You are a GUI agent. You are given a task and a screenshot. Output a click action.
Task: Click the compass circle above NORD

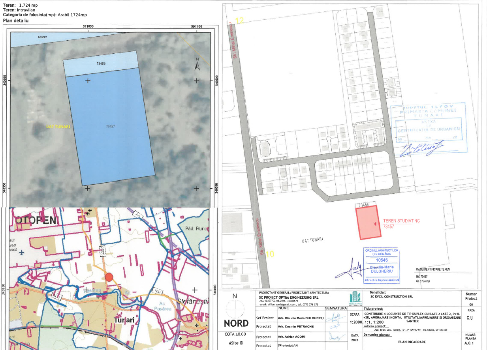tap(235, 308)
